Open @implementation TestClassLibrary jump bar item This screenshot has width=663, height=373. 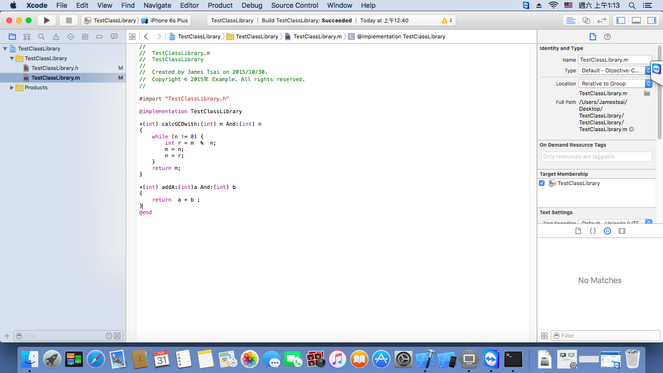tap(397, 36)
